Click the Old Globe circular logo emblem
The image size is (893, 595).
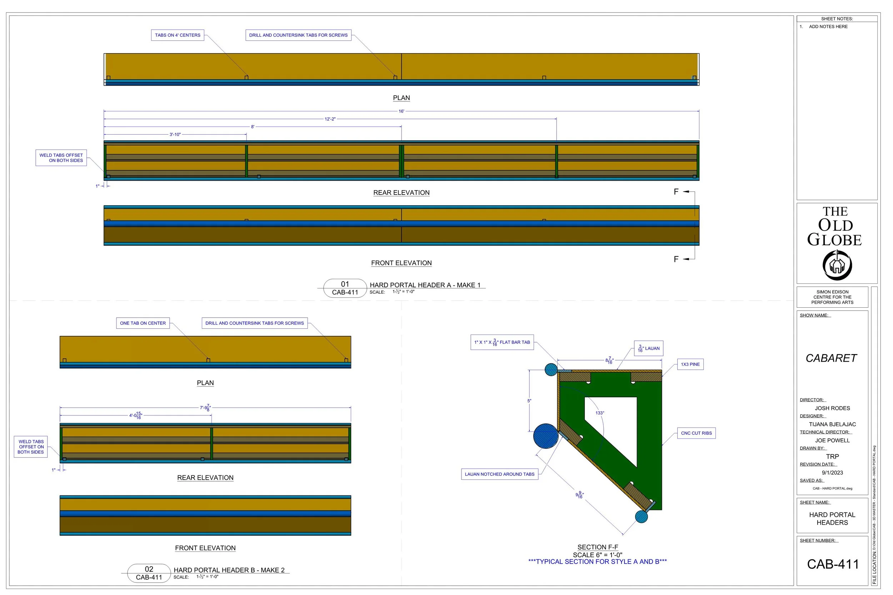[x=837, y=265]
